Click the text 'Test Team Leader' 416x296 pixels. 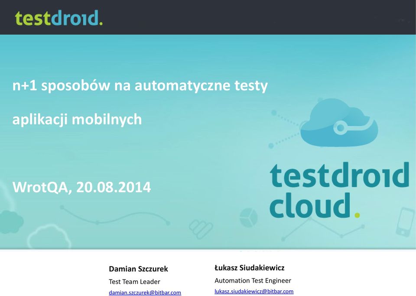134,281
